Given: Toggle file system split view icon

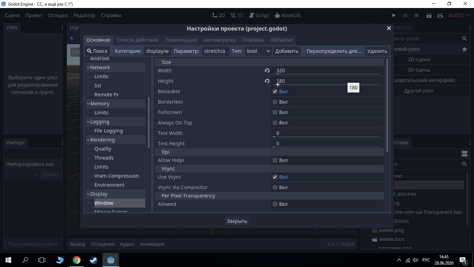Looking at the screenshot, I should [x=464, y=154].
